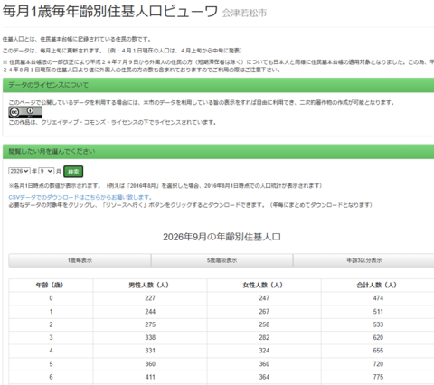Select male count 331 for age 4
This screenshot has width=434, height=385.
(x=150, y=351)
